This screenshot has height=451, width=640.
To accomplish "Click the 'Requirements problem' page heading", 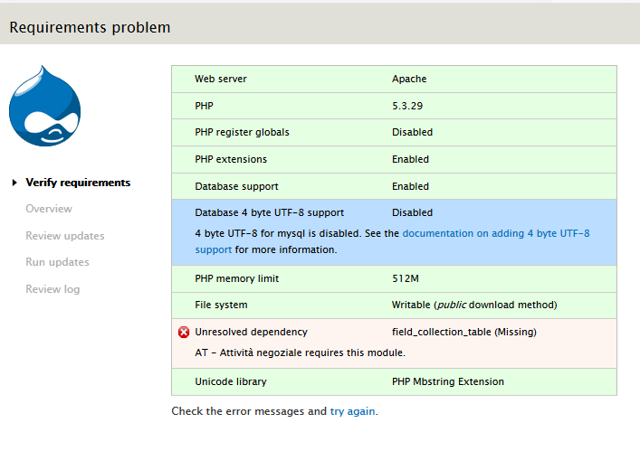I will [90, 27].
